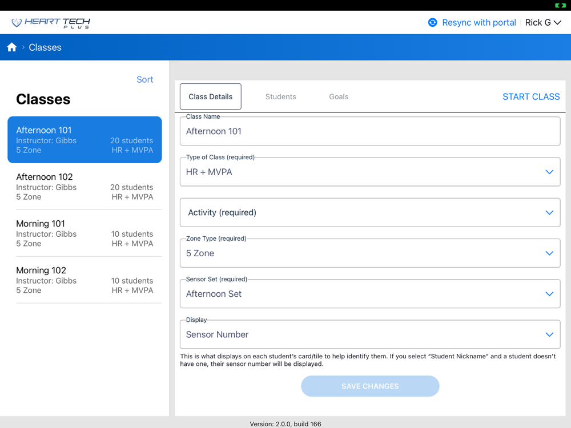Click the Display help text about Student Nickname

(x=368, y=360)
